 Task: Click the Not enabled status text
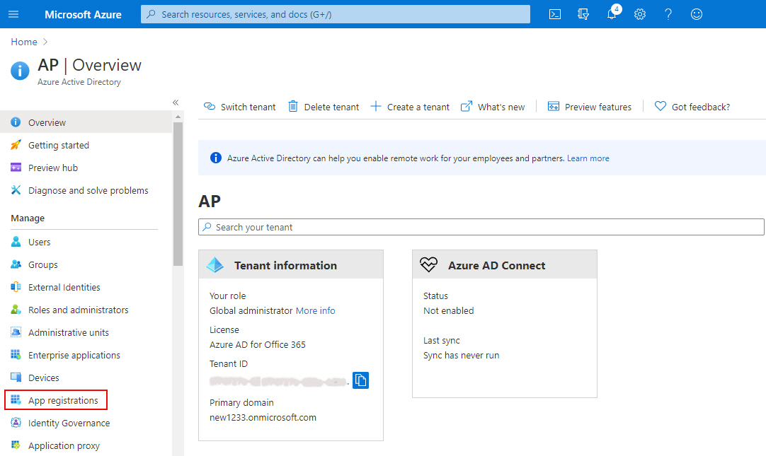pos(448,310)
